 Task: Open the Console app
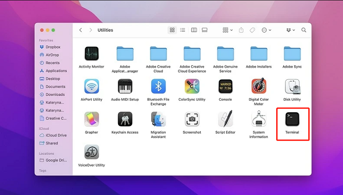pyautogui.click(x=225, y=87)
